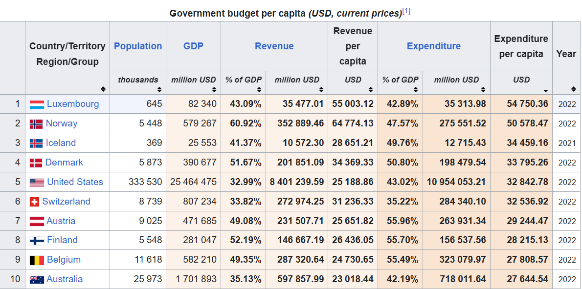Sort by population in thousands arrows

[x=159, y=90]
